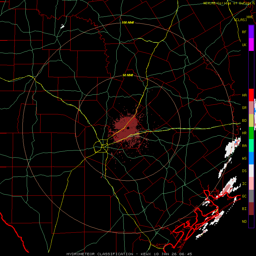This screenshot has width=256, height=256.
Task: Click the red HA legend color swatch
Action: tap(251, 95)
